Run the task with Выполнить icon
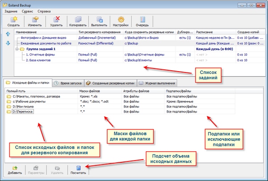The height and width of the screenshot is (181, 268). pyautogui.click(x=99, y=21)
